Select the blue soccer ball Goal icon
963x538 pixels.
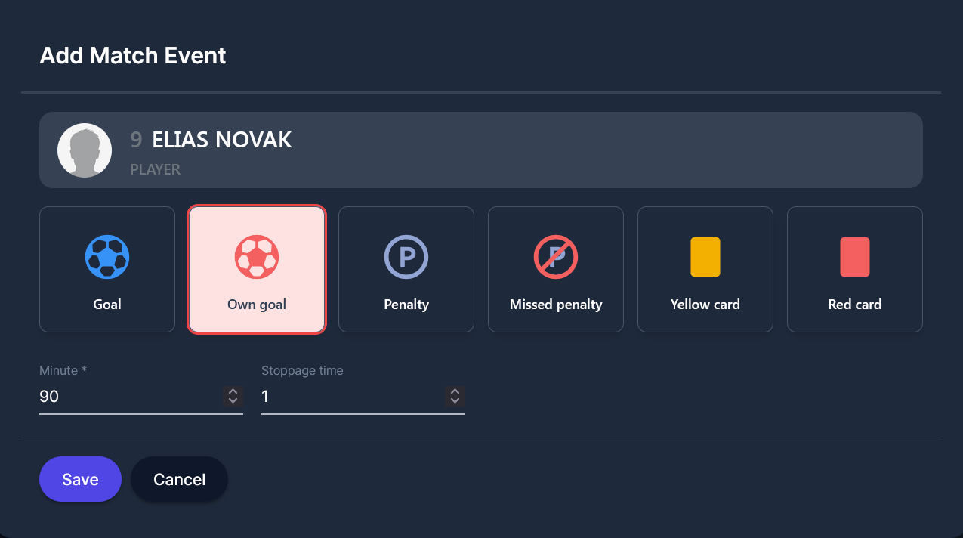[x=107, y=257]
